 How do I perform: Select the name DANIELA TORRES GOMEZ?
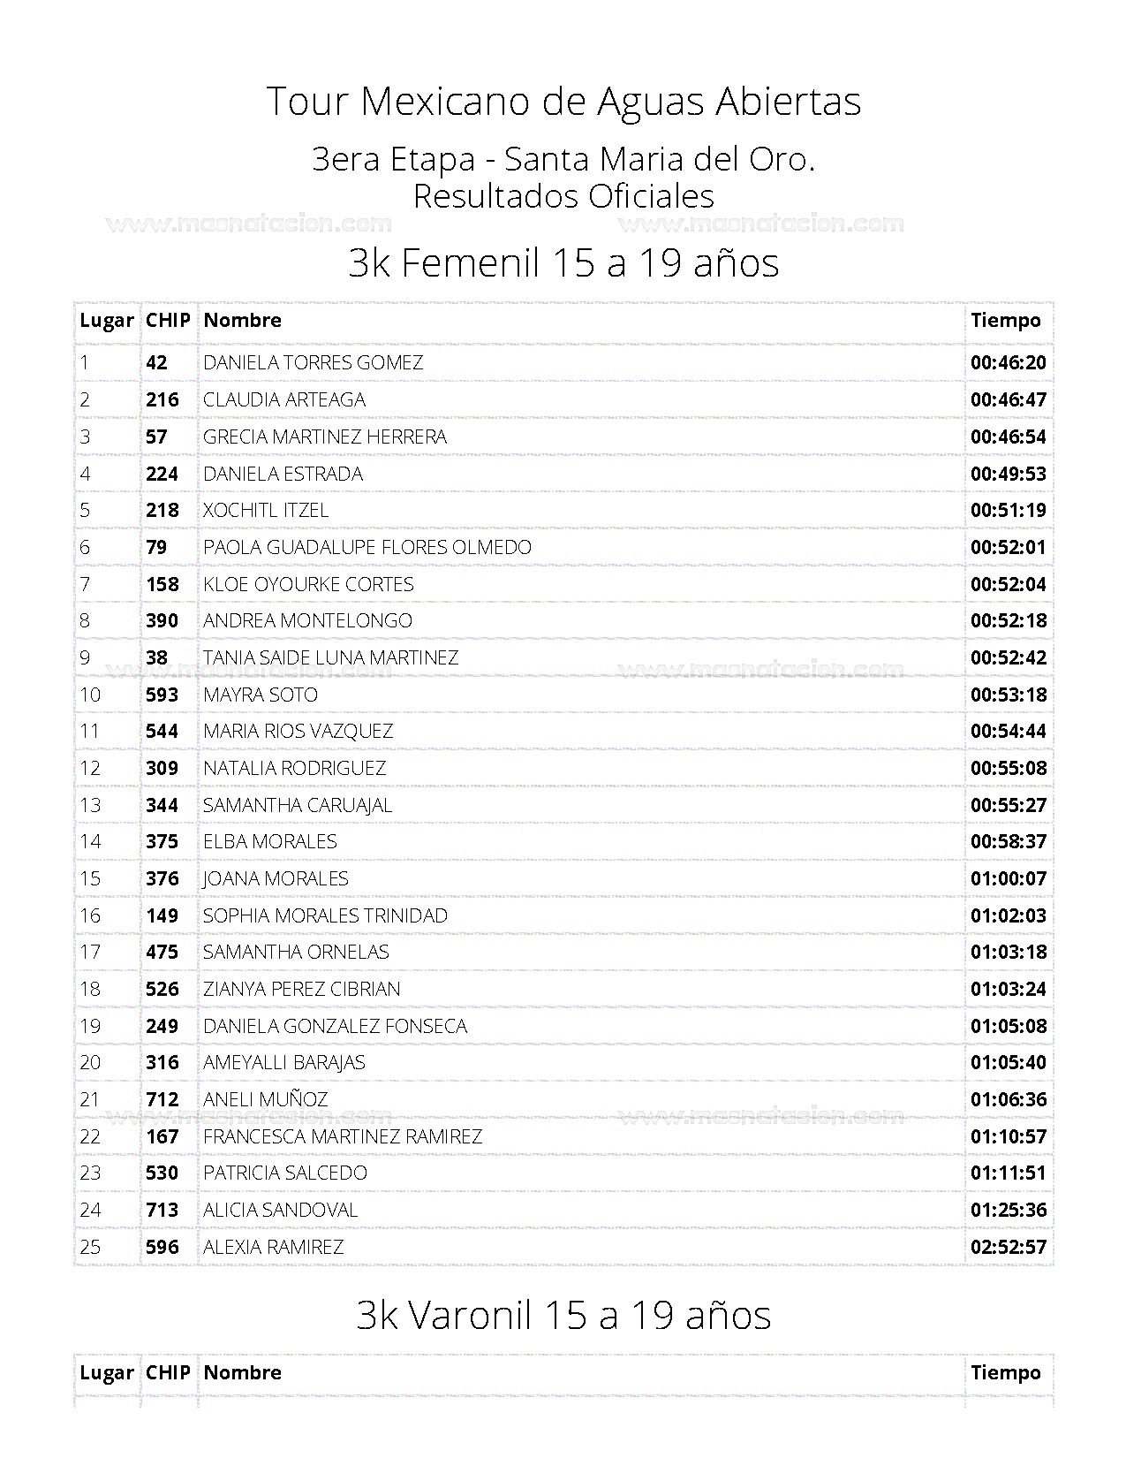click(x=313, y=363)
